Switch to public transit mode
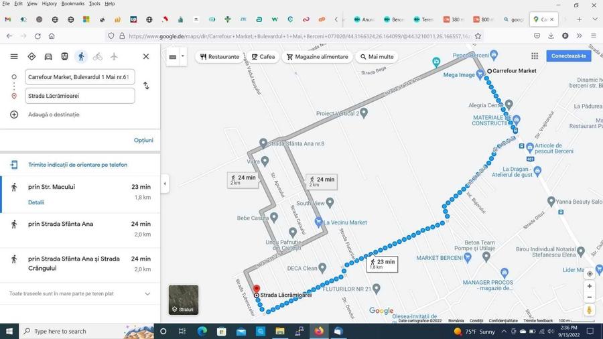This screenshot has height=339, width=603. click(x=64, y=56)
